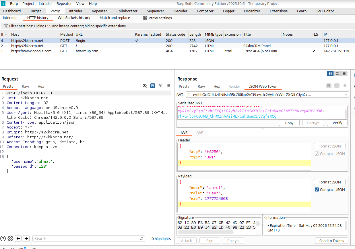Open the View menu
This screenshot has width=355, height=249.
pos(80,3)
